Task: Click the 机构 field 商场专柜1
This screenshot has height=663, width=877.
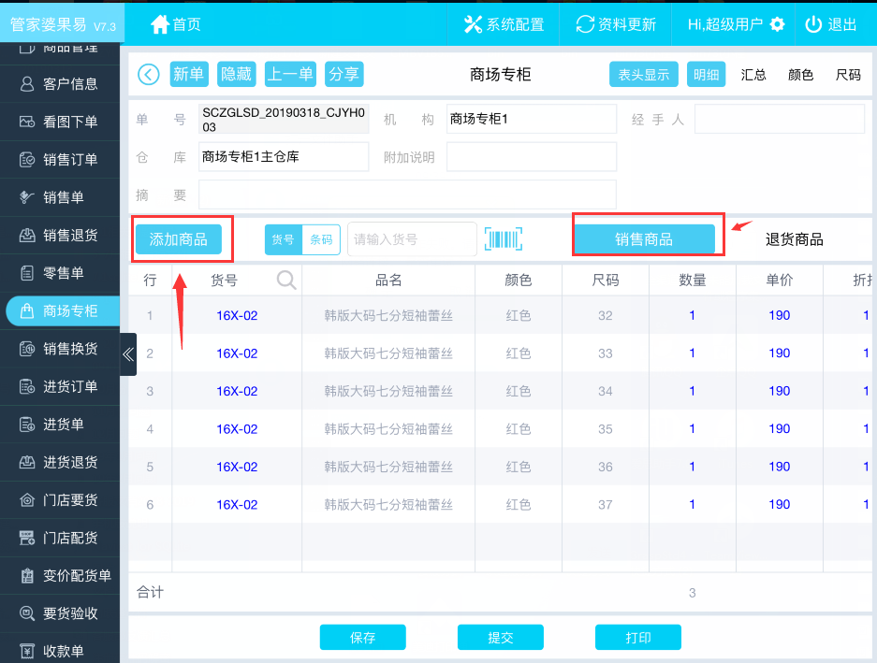Action: [x=532, y=119]
